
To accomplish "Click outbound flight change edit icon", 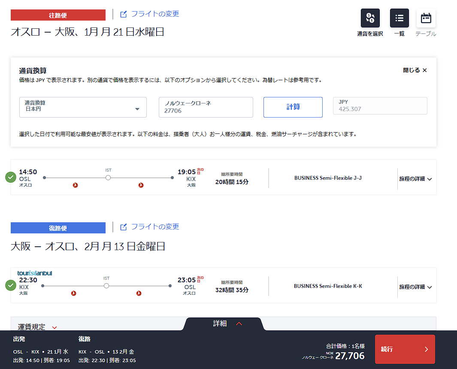I will [124, 14].
